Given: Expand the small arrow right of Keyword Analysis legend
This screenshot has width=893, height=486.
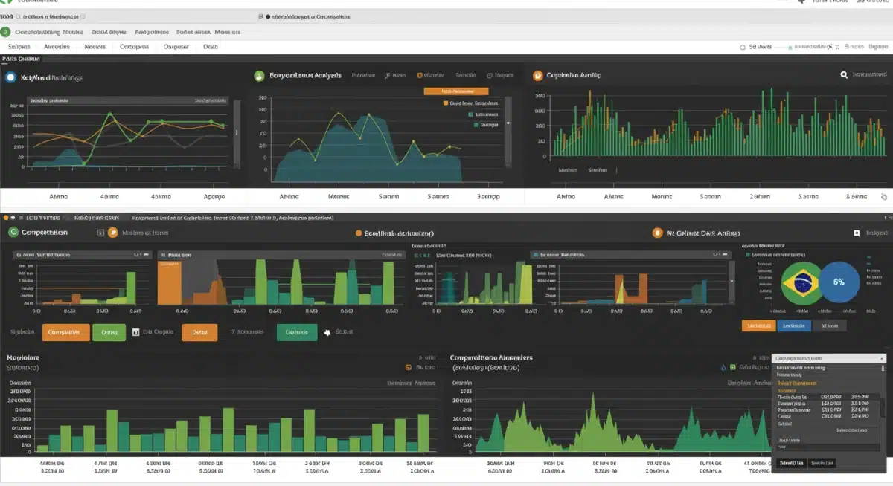Looking at the screenshot, I should pos(508,123).
